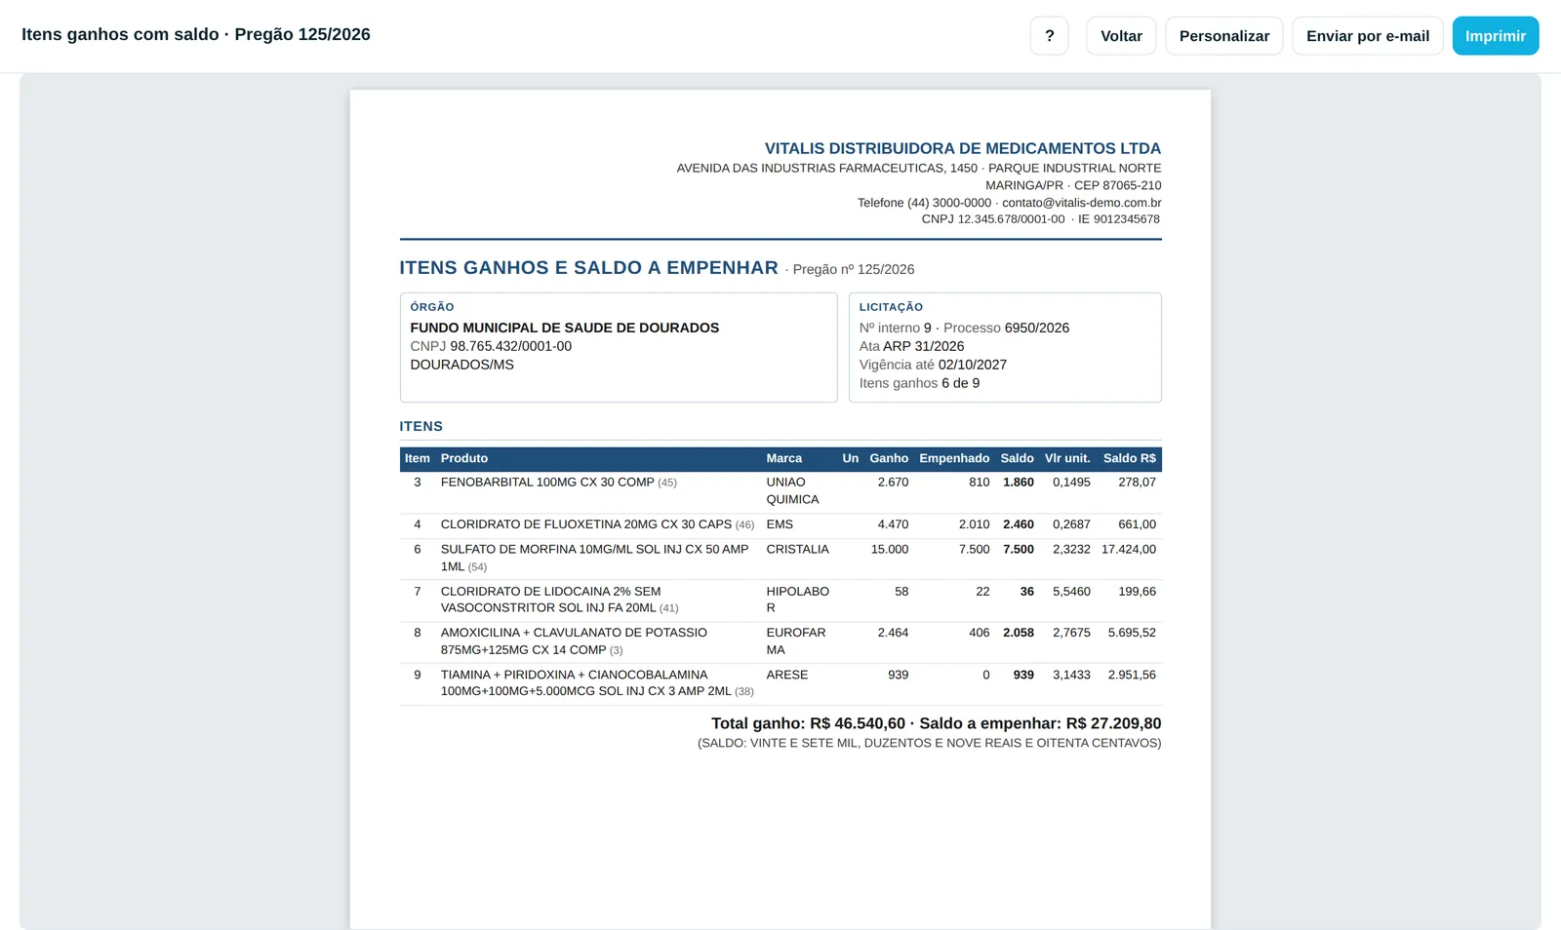This screenshot has height=930, width=1561.
Task: Click the Itens ganhos 6 de 9 value
Action: (960, 383)
